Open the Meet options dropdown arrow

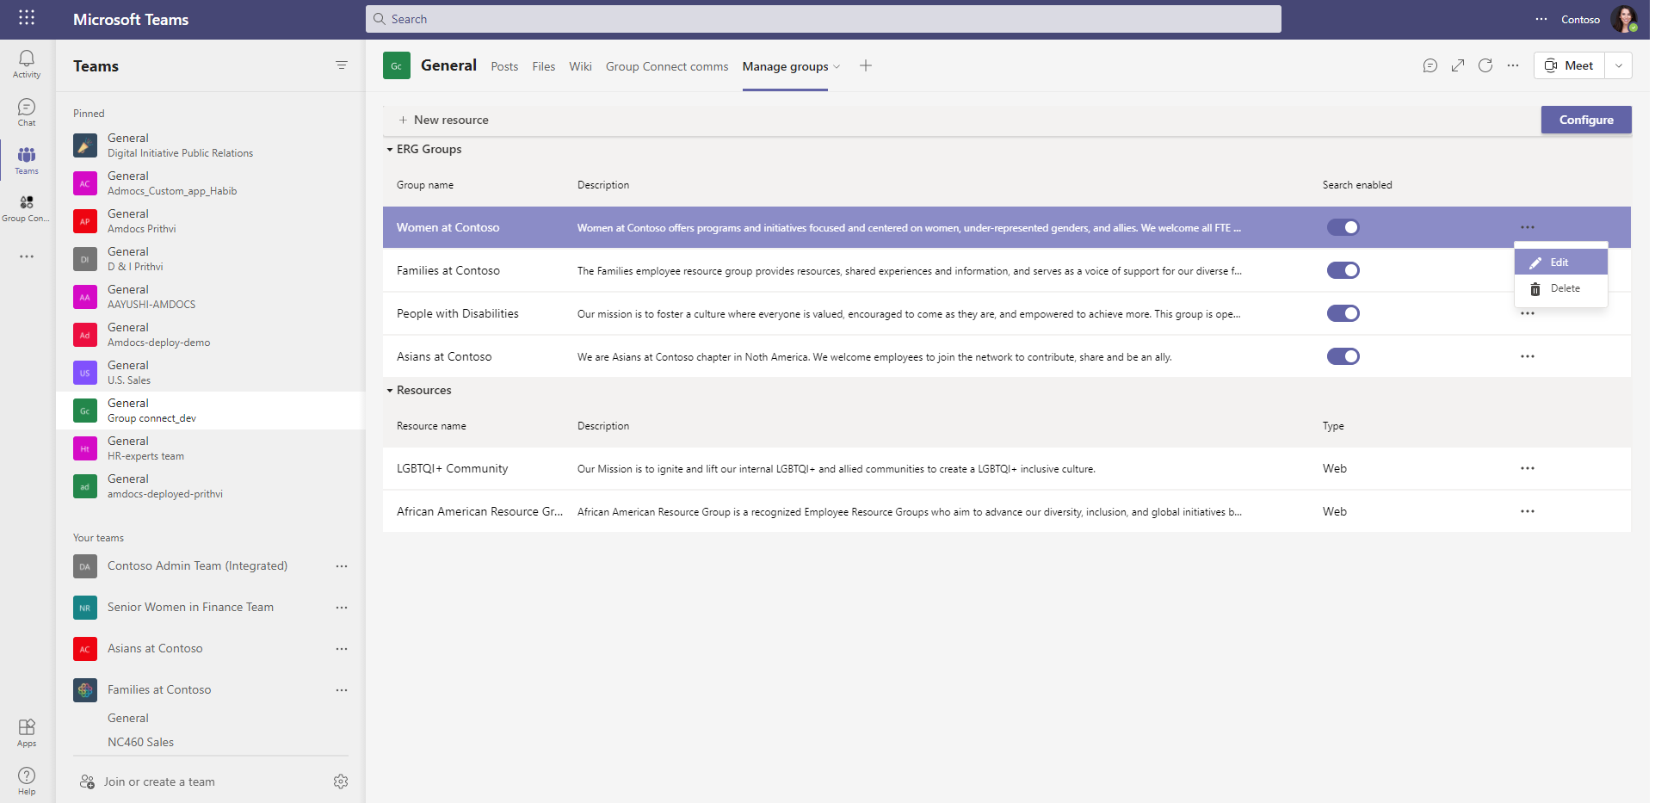click(x=1619, y=65)
